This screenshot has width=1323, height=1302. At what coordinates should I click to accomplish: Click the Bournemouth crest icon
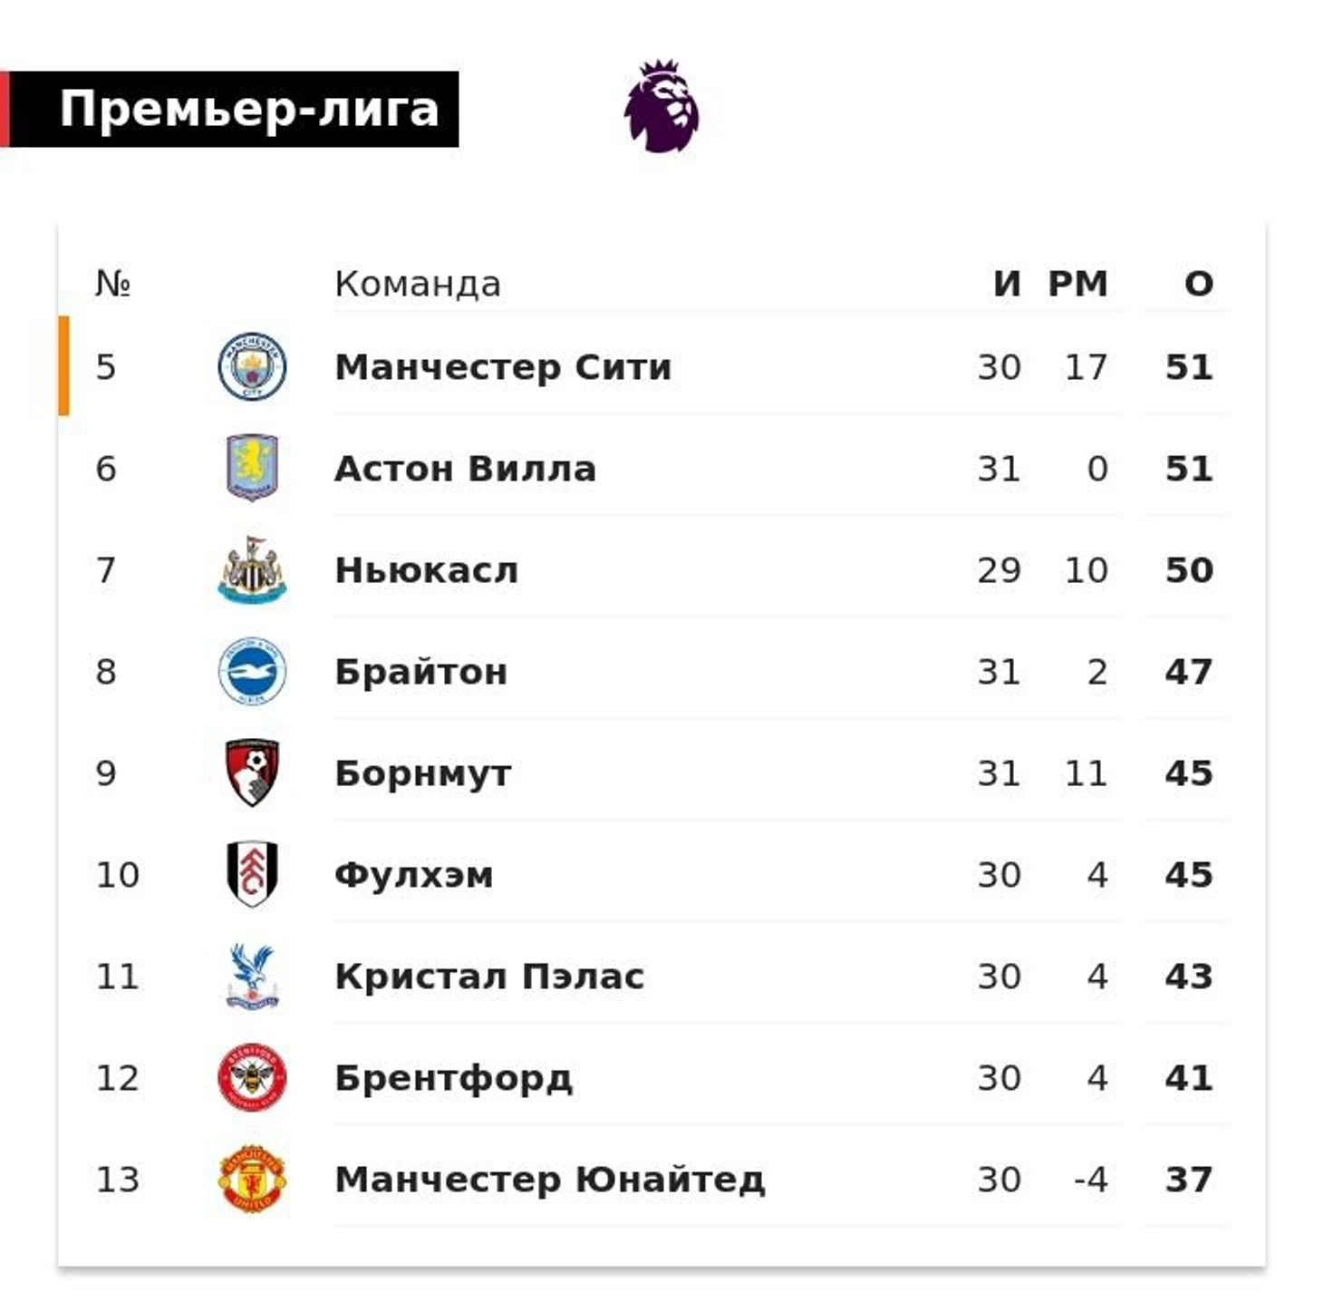[252, 772]
